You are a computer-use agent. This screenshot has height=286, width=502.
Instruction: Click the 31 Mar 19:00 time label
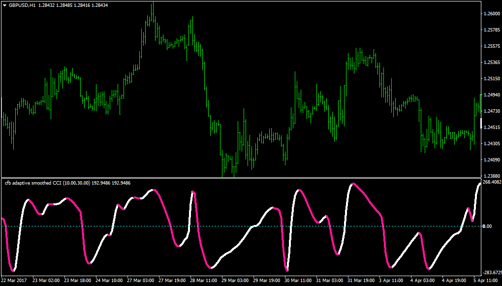pyautogui.click(x=361, y=280)
